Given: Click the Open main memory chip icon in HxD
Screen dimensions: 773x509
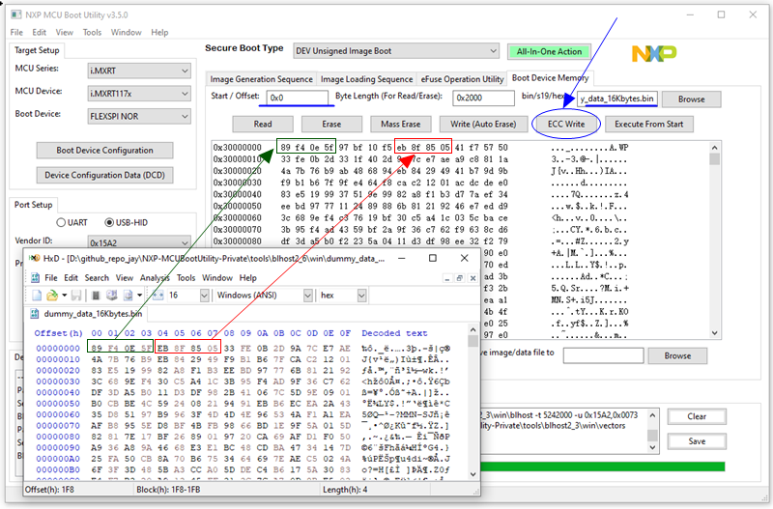Looking at the screenshot, I should 96,296.
